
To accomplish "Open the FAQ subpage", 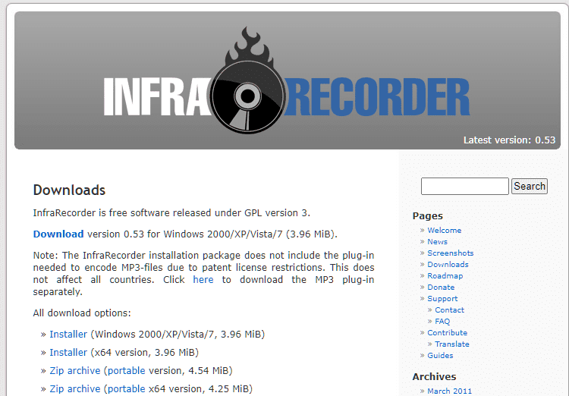I will coord(442,321).
